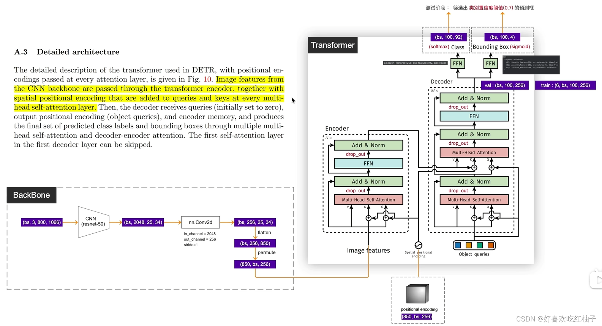602x326 pixels.
Task: Click the A.3 Detailed architecture heading
Action: pyautogui.click(x=67, y=52)
